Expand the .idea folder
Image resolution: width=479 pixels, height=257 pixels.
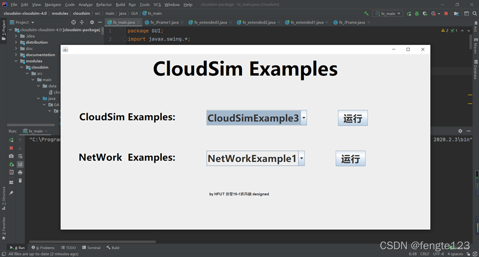click(x=16, y=36)
